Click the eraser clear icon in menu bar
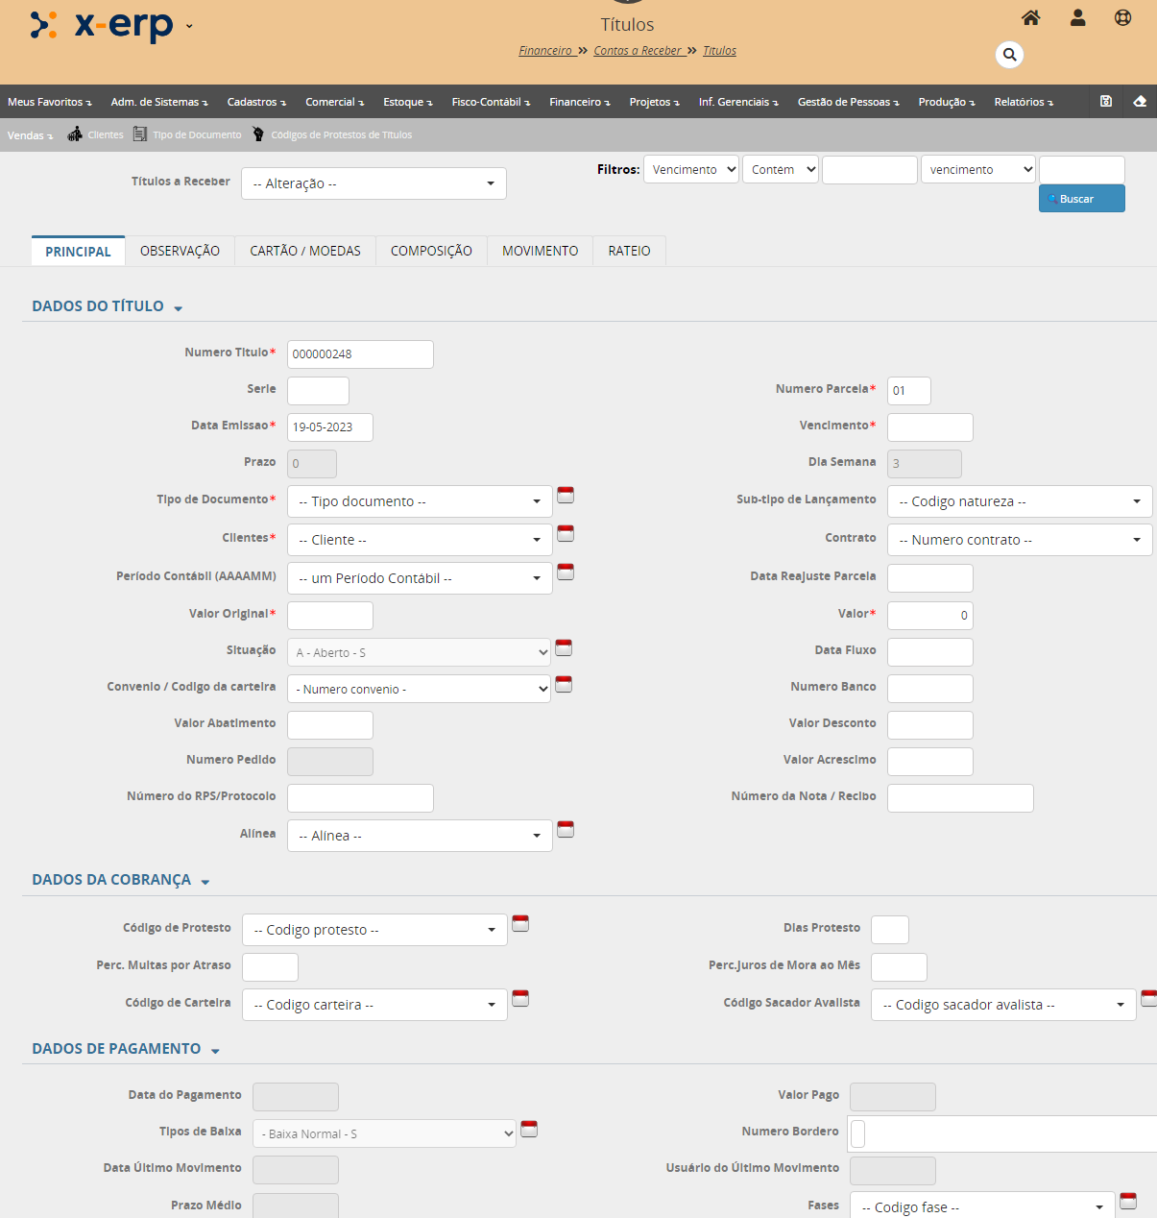Viewport: 1157px width, 1218px height. 1140,102
